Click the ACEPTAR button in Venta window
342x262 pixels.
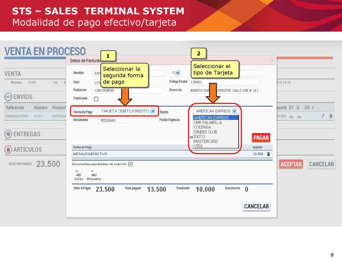pos(291,164)
